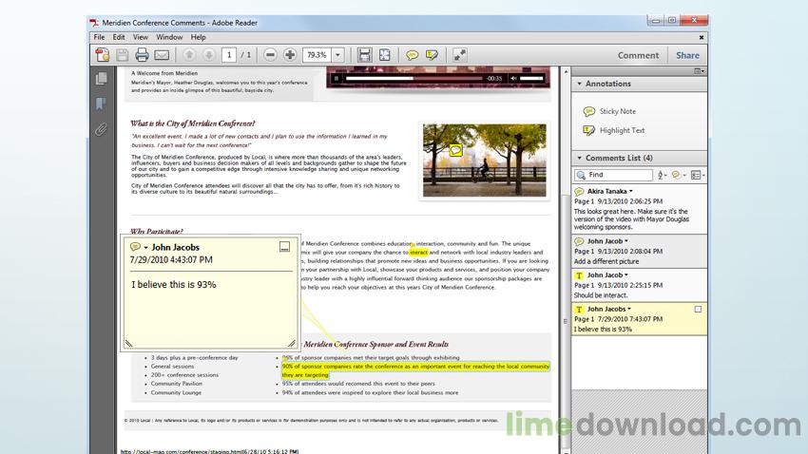Mute the video speaker icon

point(513,78)
